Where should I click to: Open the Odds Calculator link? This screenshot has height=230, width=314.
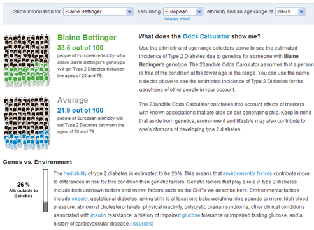[206, 36]
